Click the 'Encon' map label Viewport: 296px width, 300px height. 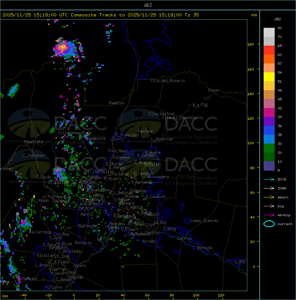pyautogui.click(x=213, y=90)
